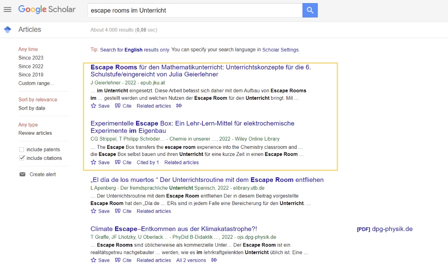The width and height of the screenshot is (448, 271).
Task: Expand more options for Geierlehner result
Action: [x=179, y=106]
